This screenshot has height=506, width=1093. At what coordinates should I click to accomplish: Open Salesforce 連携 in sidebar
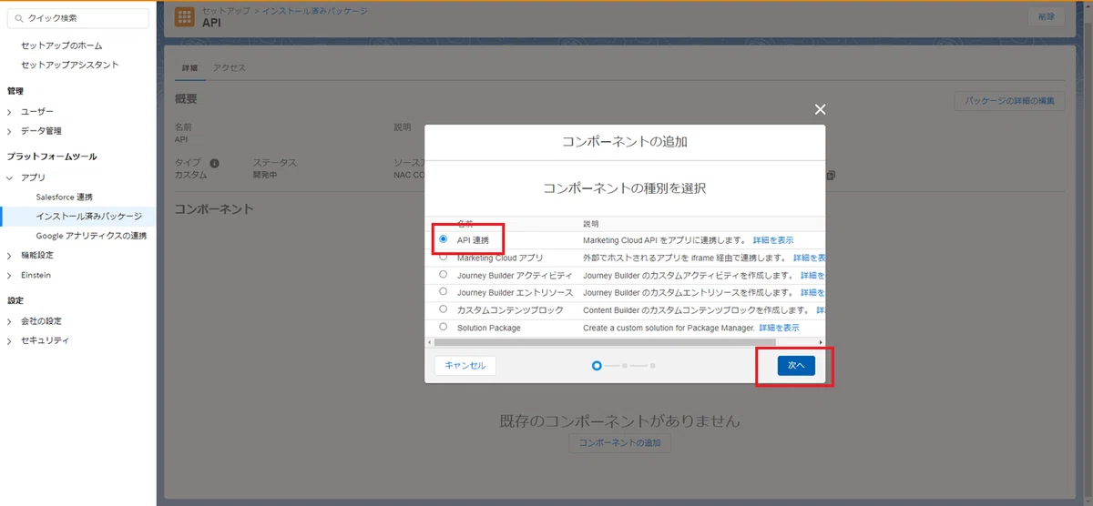(65, 197)
